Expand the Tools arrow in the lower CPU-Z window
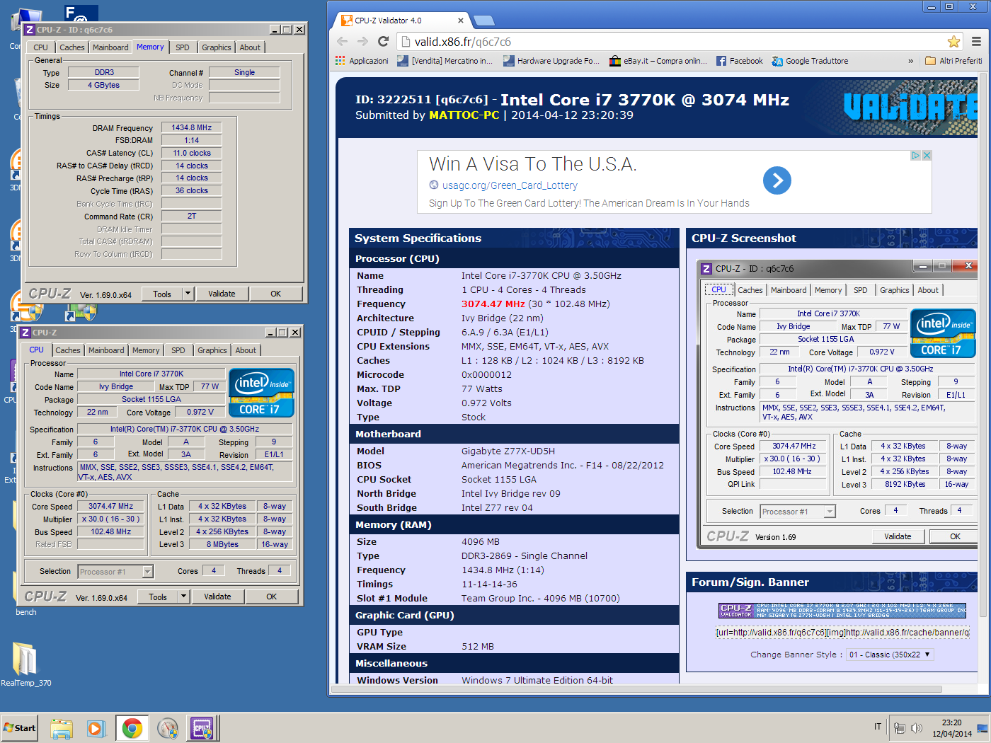The height and width of the screenshot is (743, 991). [x=183, y=597]
